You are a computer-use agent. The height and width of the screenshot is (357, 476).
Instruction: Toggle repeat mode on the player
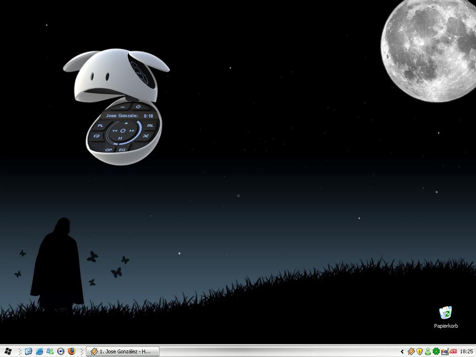pyautogui.click(x=97, y=136)
